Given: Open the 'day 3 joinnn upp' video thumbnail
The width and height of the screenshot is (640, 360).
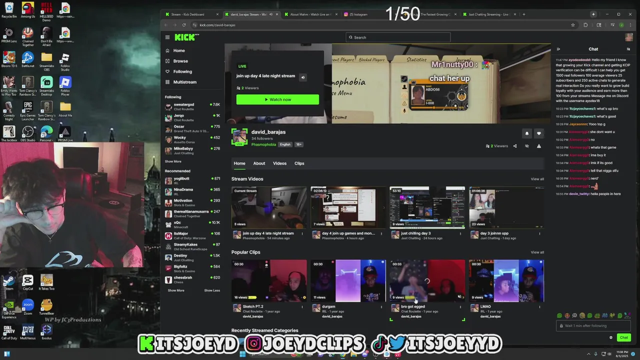Looking at the screenshot, I should point(506,207).
